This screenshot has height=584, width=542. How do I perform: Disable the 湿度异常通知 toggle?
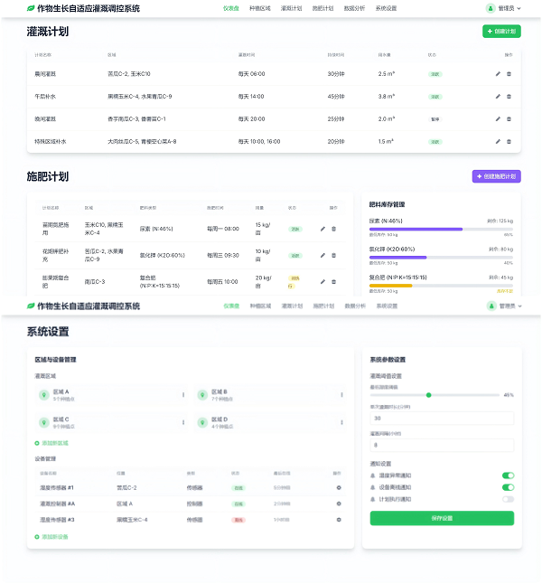point(508,476)
